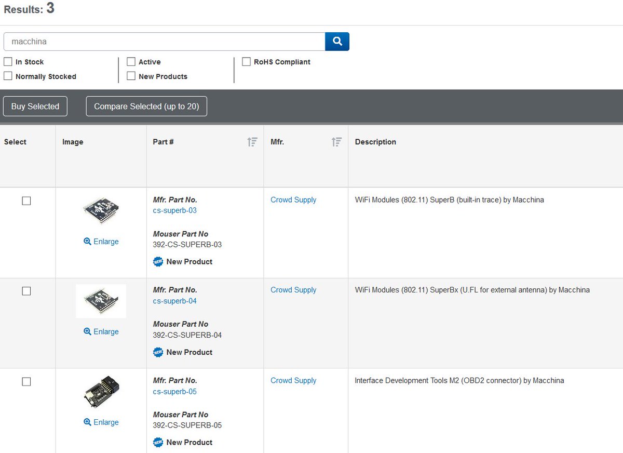The height and width of the screenshot is (453, 623).
Task: Open the cs-superb-04 part link
Action: tap(175, 301)
